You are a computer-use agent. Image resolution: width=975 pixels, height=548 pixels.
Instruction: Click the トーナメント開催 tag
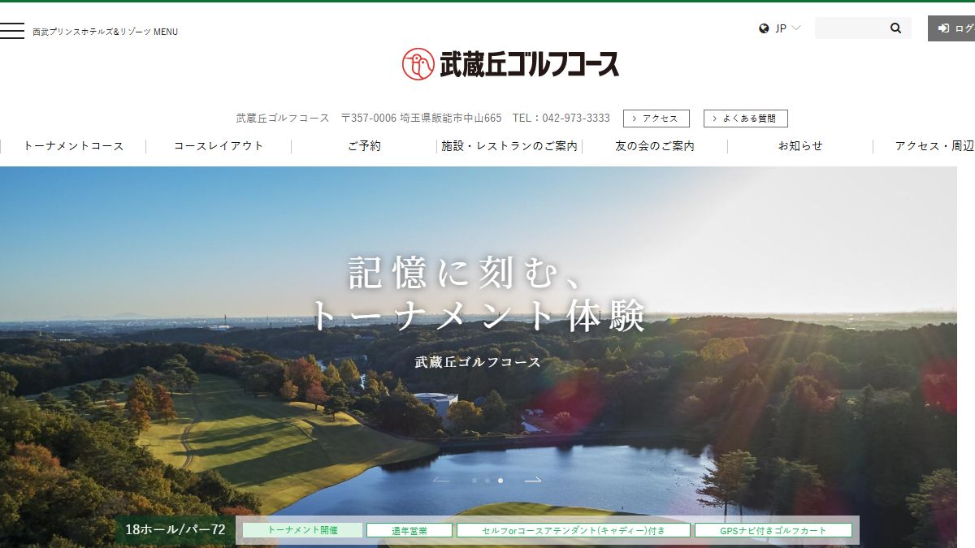point(302,530)
